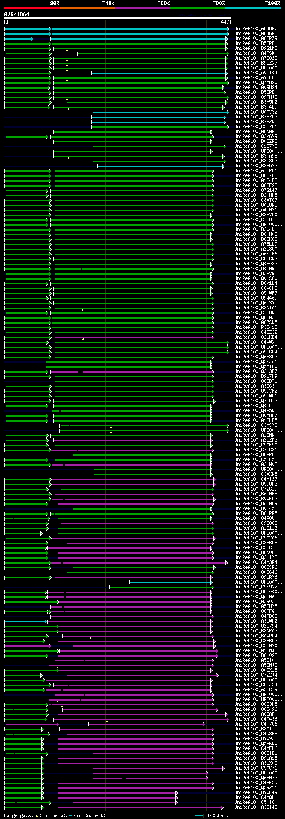Click the UniRef100_C7YMN2 label
This screenshot has height=819, width=285.
point(256,313)
